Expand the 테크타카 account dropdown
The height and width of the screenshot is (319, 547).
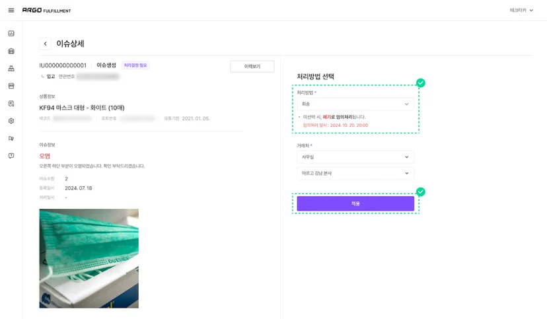pos(521,11)
